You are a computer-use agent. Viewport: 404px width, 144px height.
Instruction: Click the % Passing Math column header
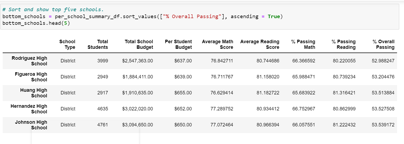(303, 44)
